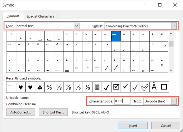Pick the short solidus overlay slash
The height and width of the screenshot is (132, 183).
pyautogui.click(x=106, y=67)
